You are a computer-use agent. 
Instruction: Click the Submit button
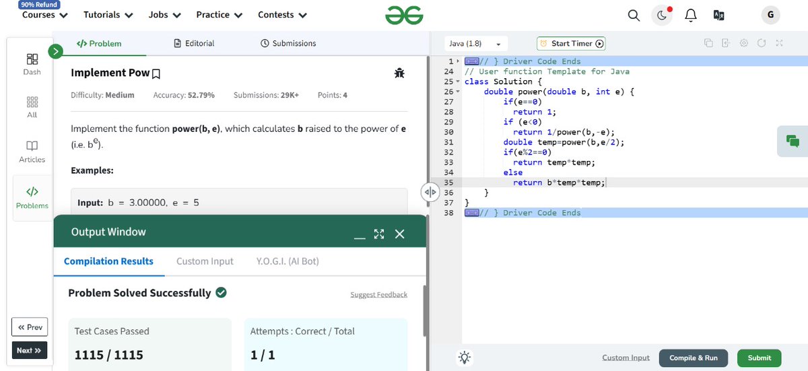pos(759,358)
